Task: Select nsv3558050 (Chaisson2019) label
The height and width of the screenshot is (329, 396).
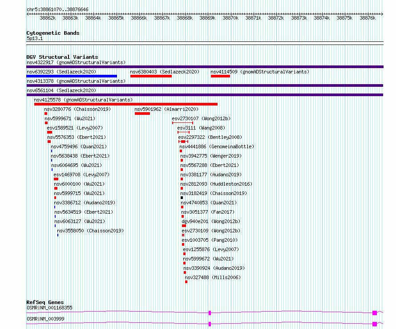Action: pyautogui.click(x=90, y=231)
